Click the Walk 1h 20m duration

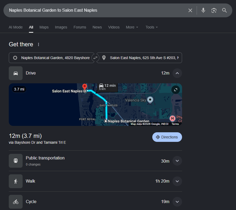click(162, 181)
